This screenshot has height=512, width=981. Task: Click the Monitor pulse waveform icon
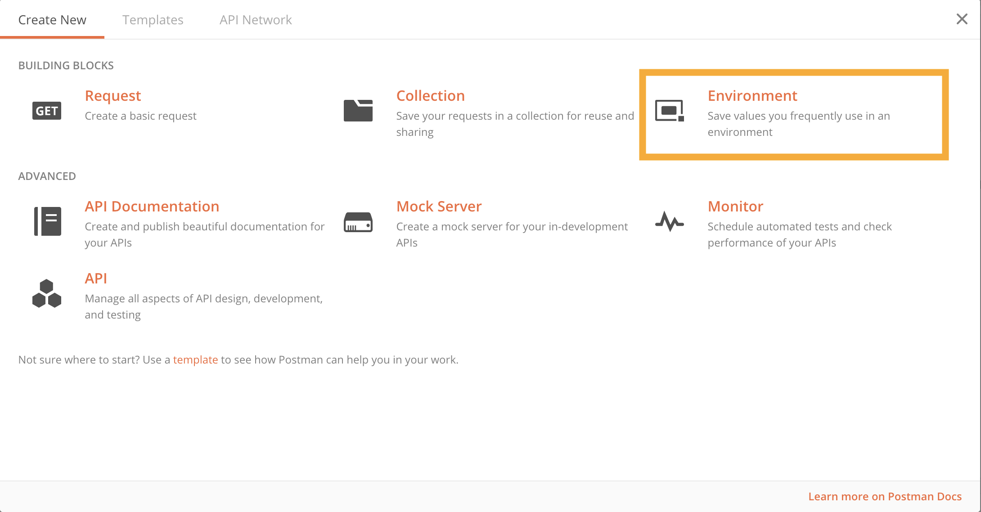point(670,221)
